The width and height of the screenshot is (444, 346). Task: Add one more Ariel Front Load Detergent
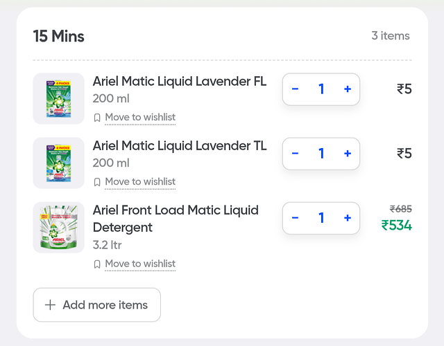click(x=348, y=218)
